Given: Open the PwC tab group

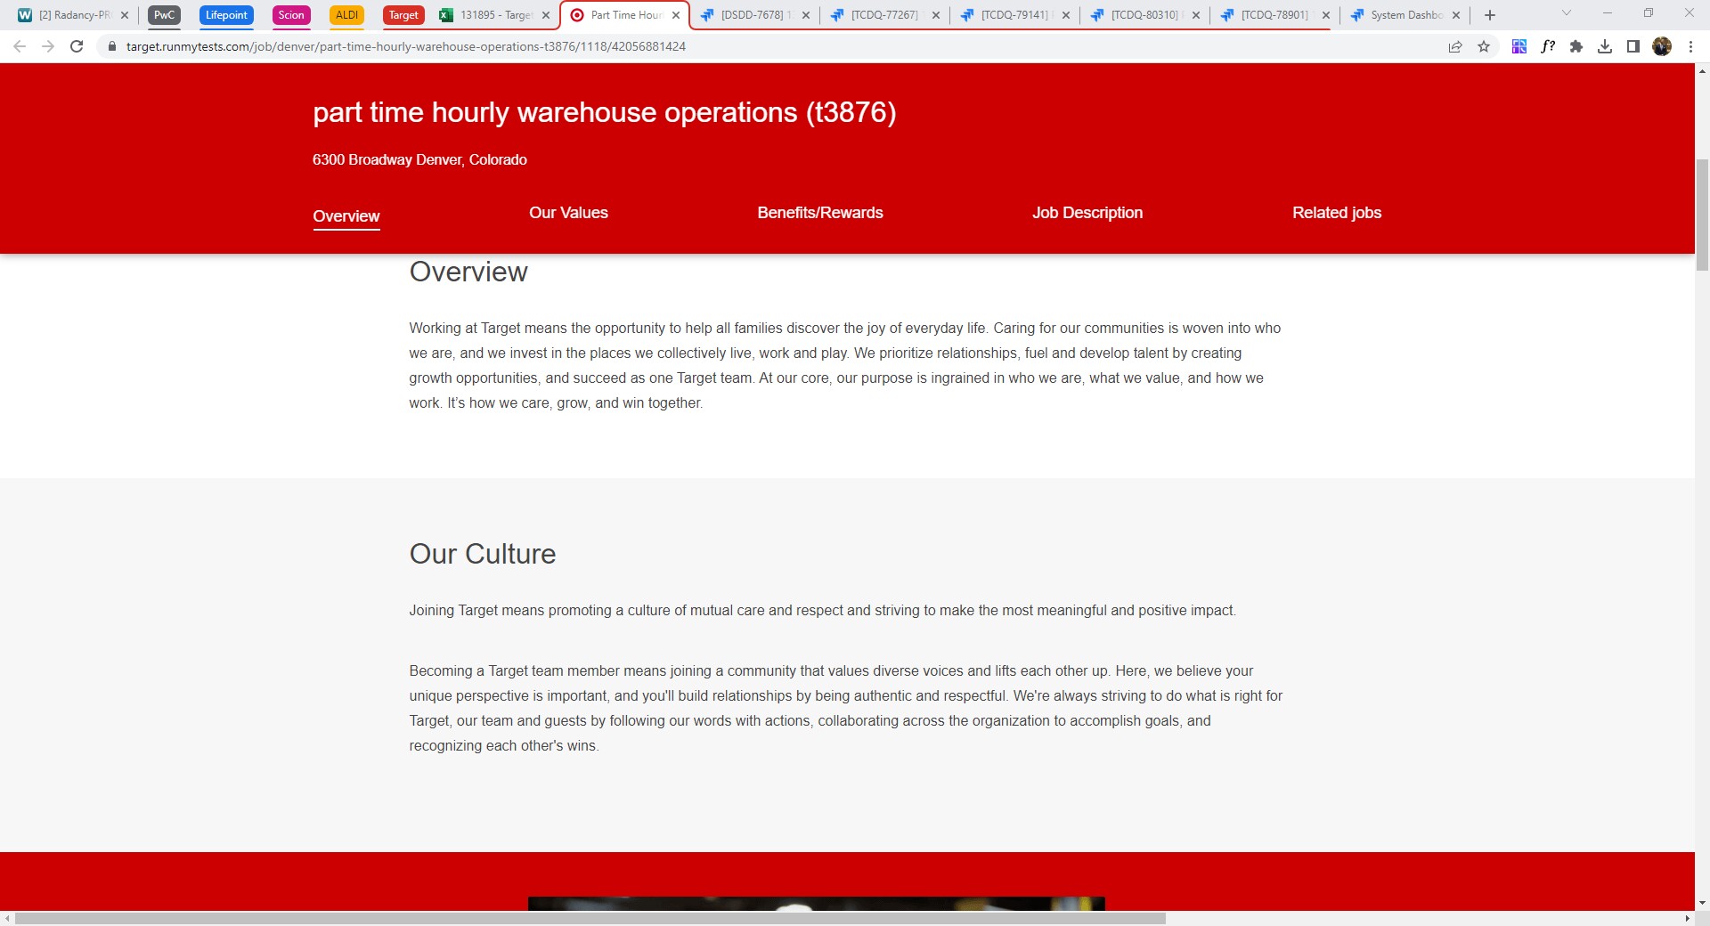Looking at the screenshot, I should (x=165, y=15).
